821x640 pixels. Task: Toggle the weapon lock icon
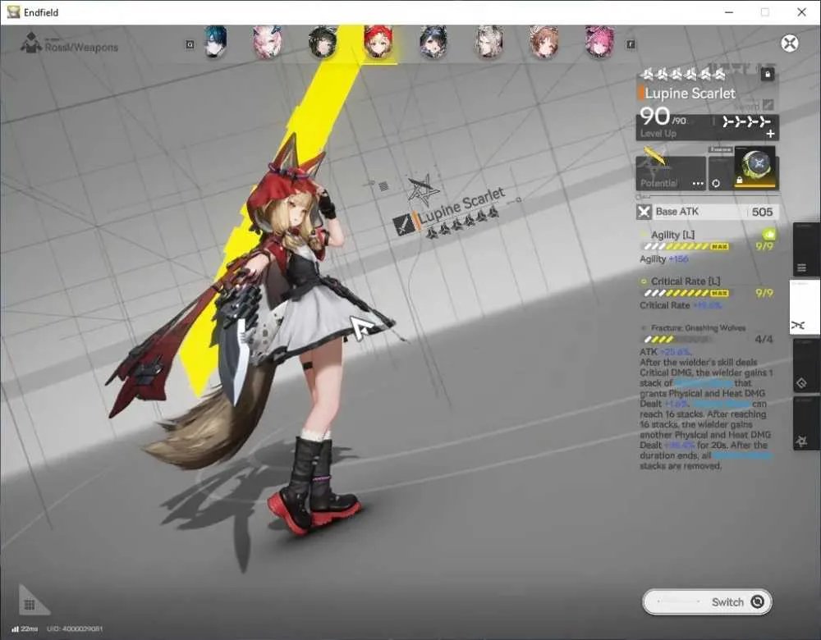click(x=768, y=75)
